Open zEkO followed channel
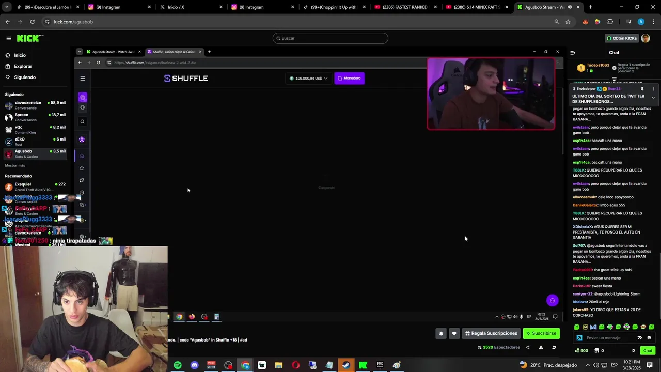Image resolution: width=661 pixels, height=372 pixels. click(x=35, y=142)
